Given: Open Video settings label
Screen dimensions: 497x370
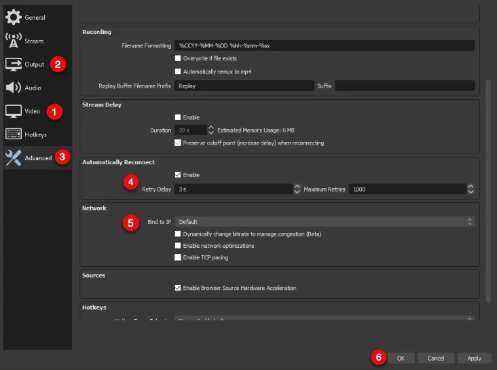Looking at the screenshot, I should pyautogui.click(x=33, y=111).
